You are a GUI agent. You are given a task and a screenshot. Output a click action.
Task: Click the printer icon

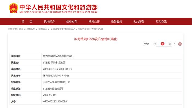click(180, 44)
